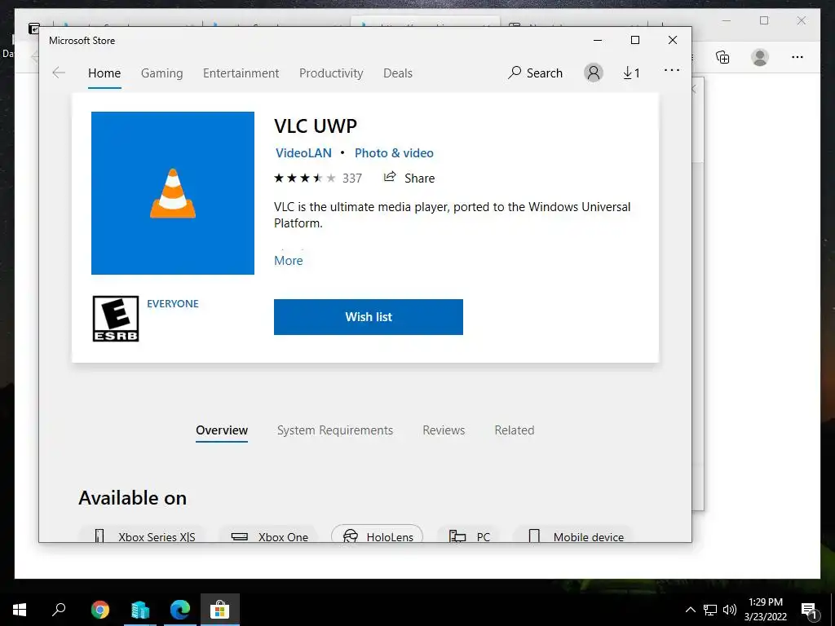Screen dimensions: 835x626
Task: Open the account profile icon in Store
Action: point(594,73)
